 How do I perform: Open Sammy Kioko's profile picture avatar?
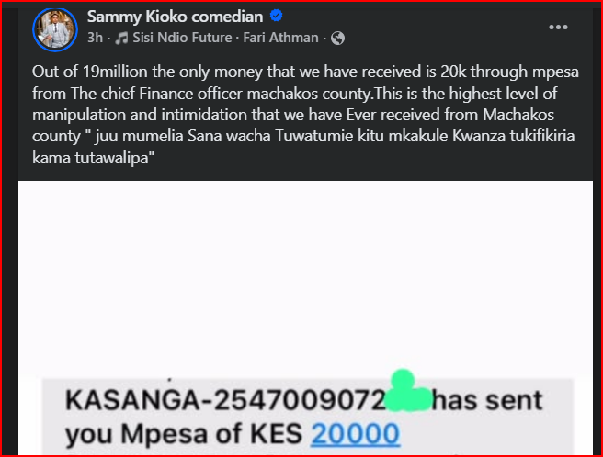point(55,29)
